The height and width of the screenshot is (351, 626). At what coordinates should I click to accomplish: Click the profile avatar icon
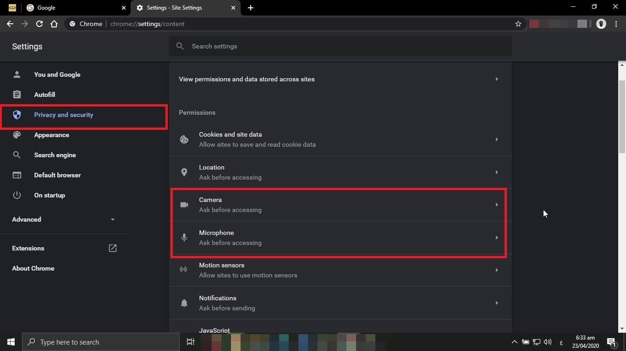coord(601,24)
